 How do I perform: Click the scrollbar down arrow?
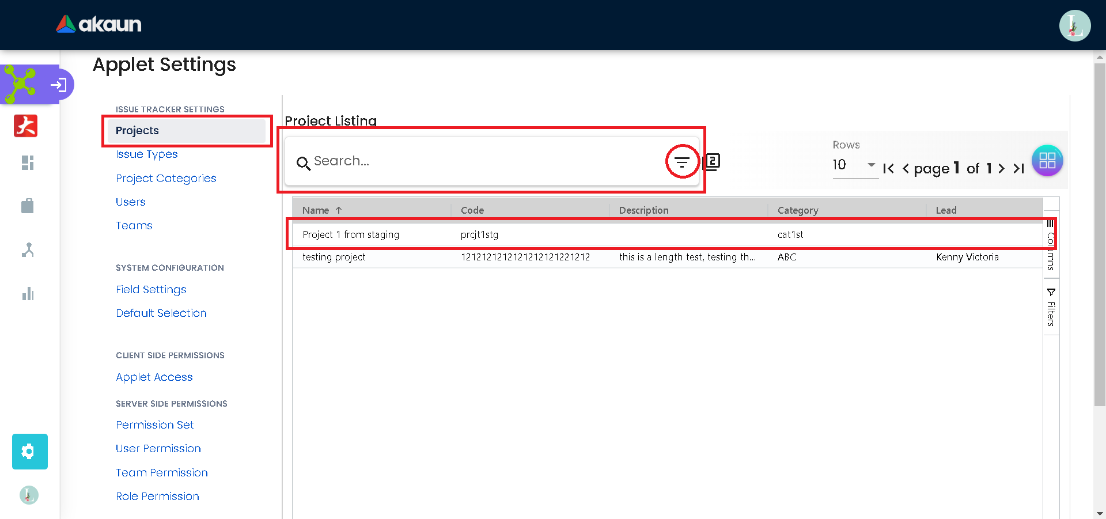(x=1100, y=513)
